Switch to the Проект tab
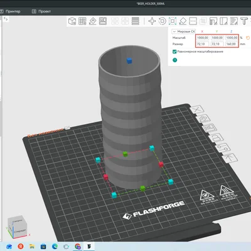 click(41, 11)
